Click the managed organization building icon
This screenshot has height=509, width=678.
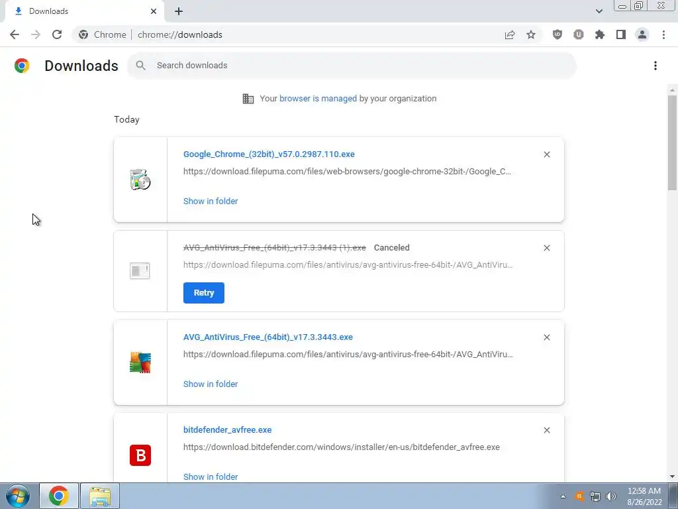(248, 99)
